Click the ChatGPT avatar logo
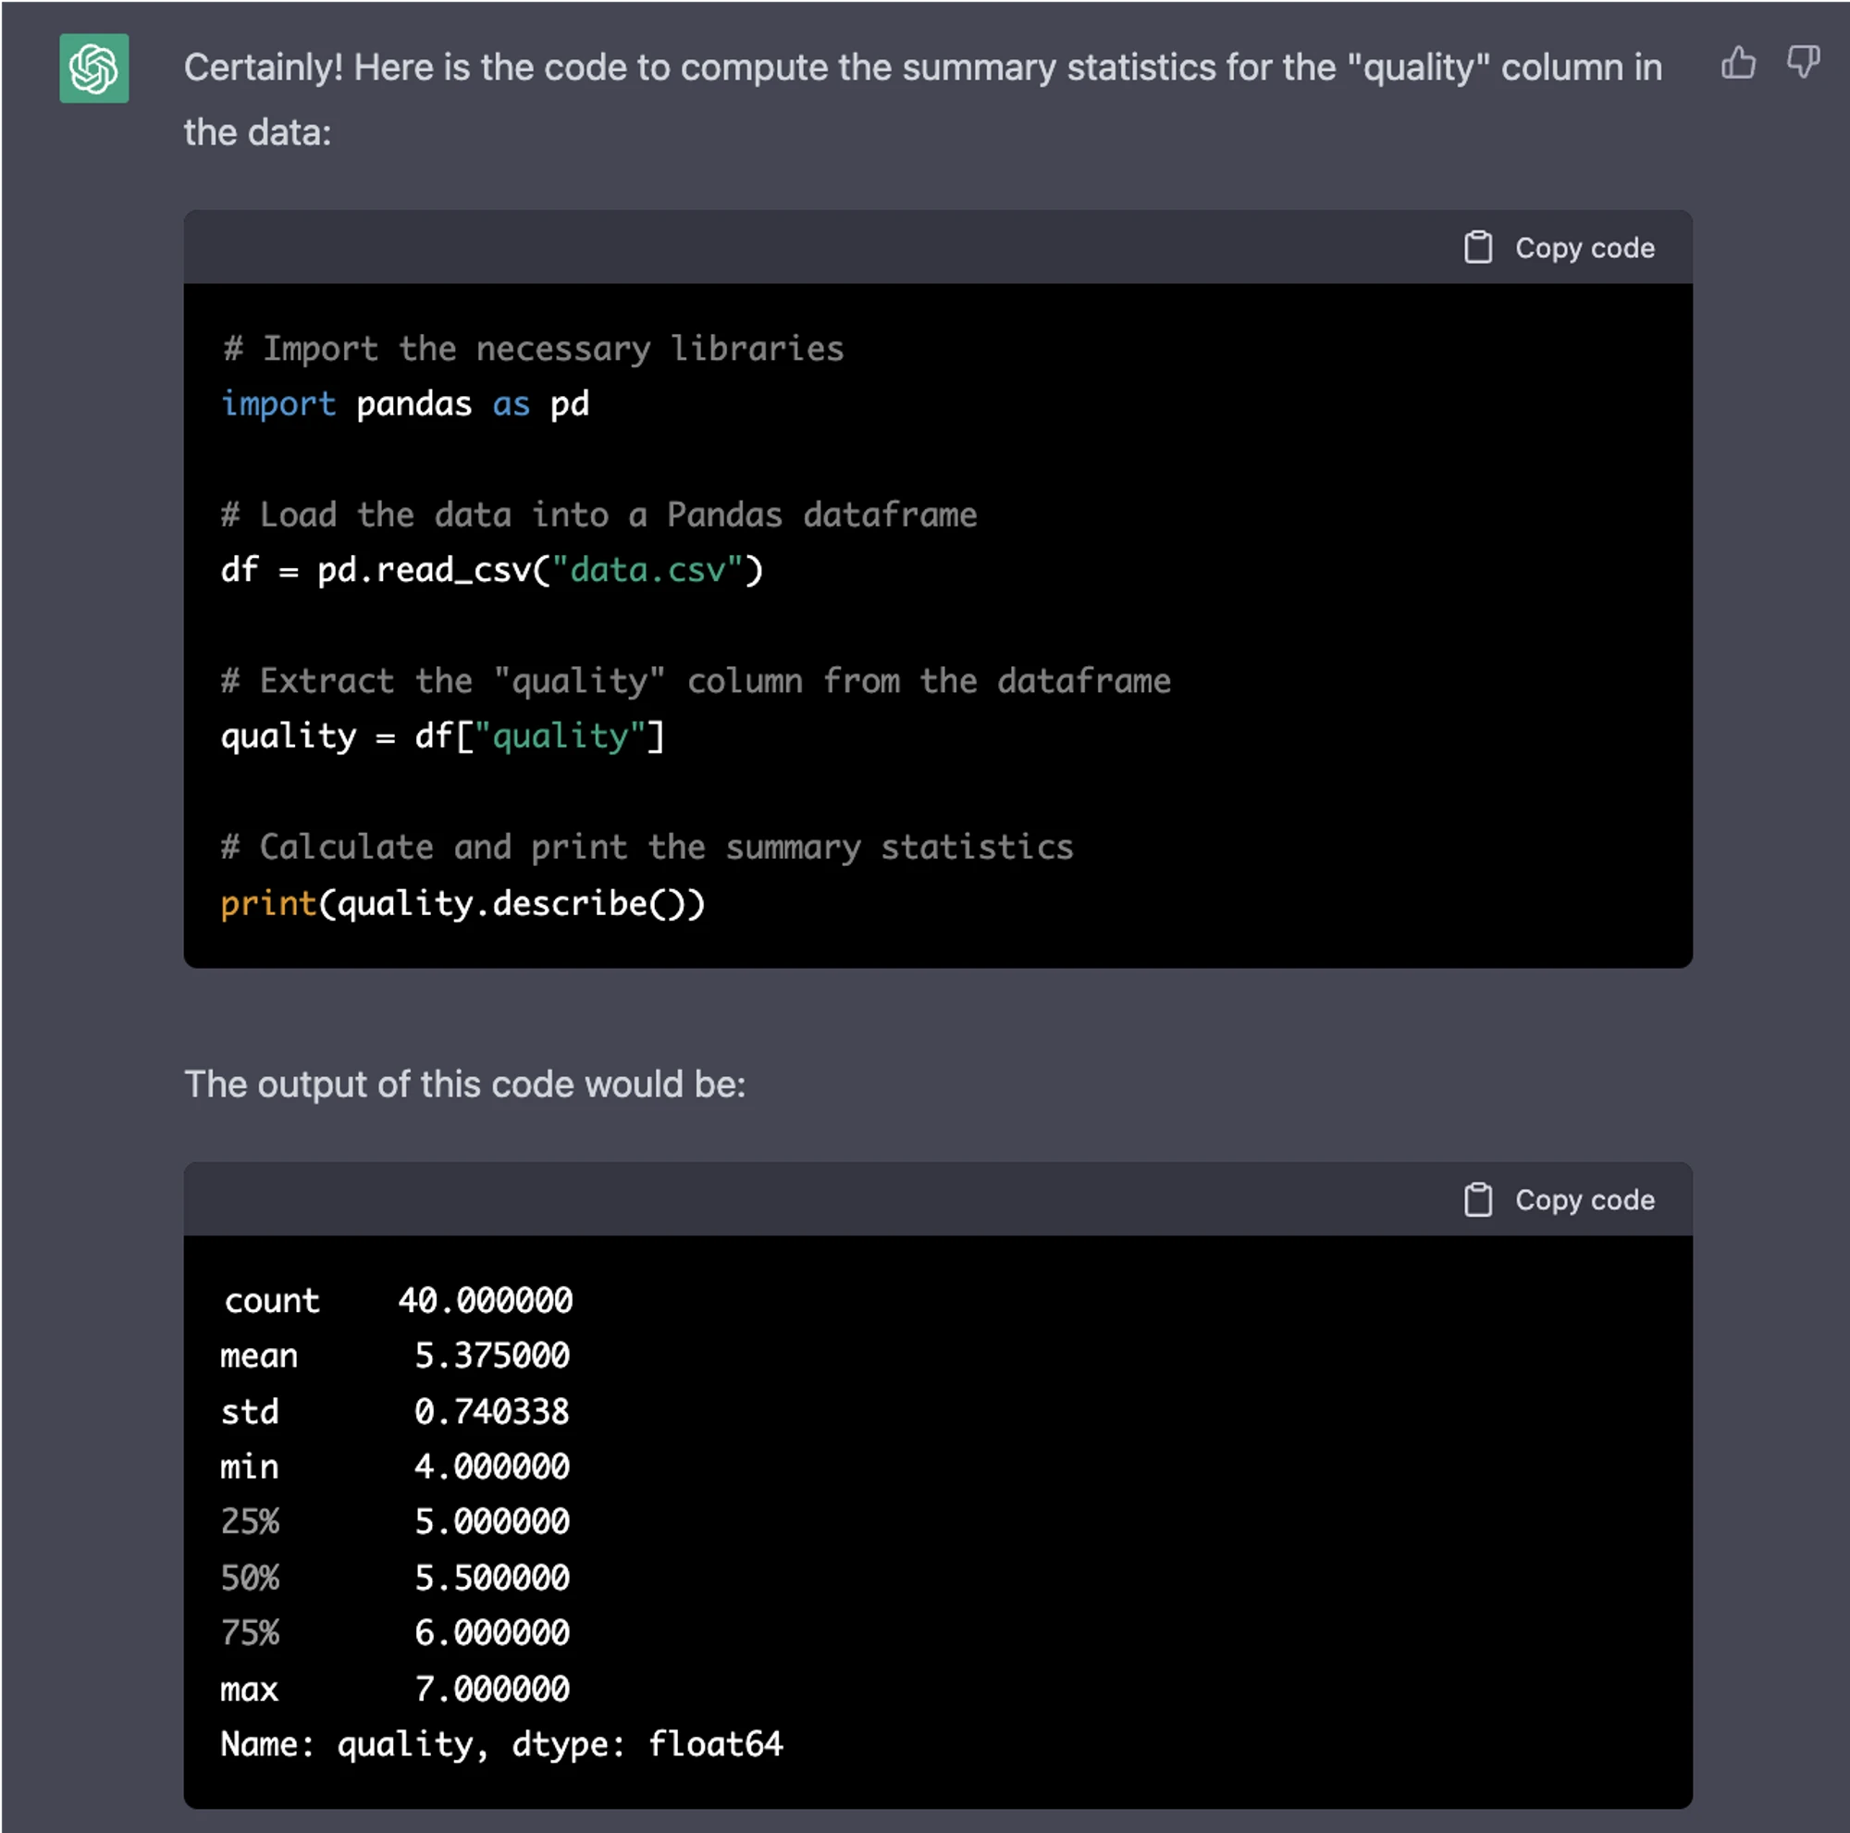The height and width of the screenshot is (1833, 1850). click(93, 68)
